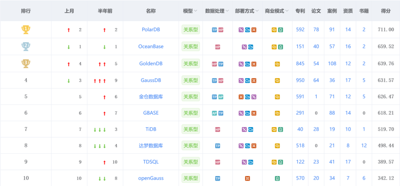Click the yellow business-model icon for 达梦数据库

(277, 146)
